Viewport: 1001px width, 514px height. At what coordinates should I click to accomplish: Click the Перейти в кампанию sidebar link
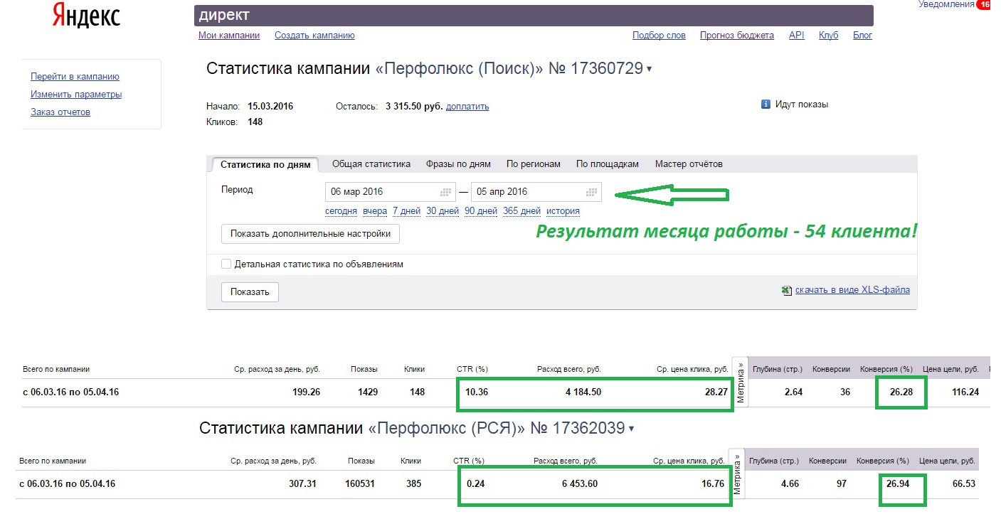coord(75,77)
